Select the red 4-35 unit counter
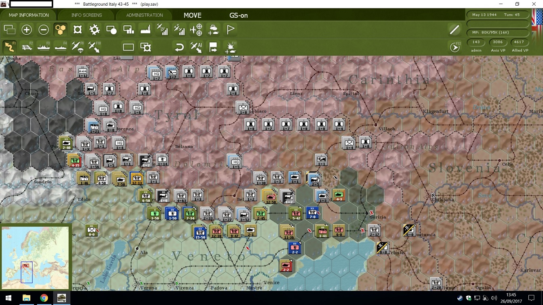Image resolution: width=543 pixels, height=305 pixels. coord(75,160)
